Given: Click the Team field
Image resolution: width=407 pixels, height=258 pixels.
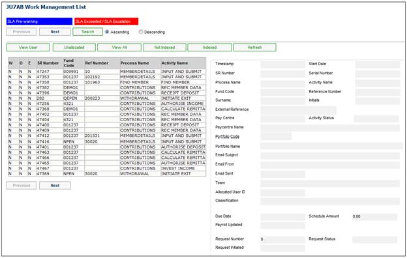Looking at the screenshot, I should pyautogui.click(x=330, y=183).
